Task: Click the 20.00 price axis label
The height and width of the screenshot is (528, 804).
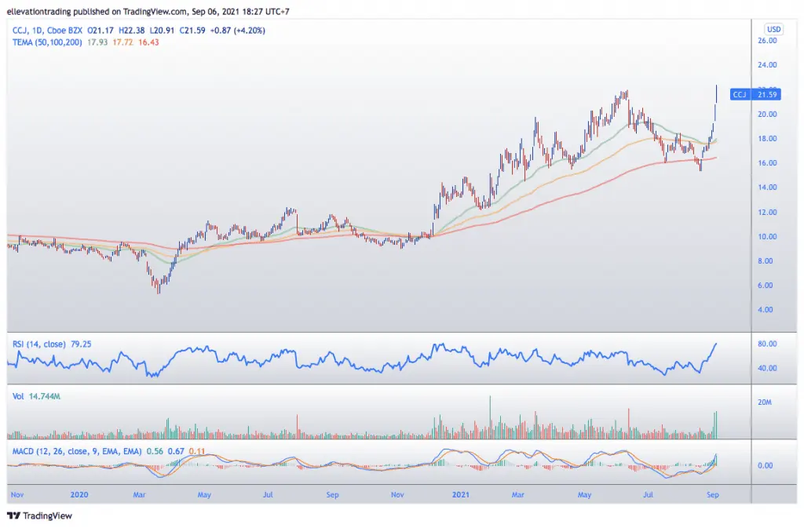Action: (767, 115)
